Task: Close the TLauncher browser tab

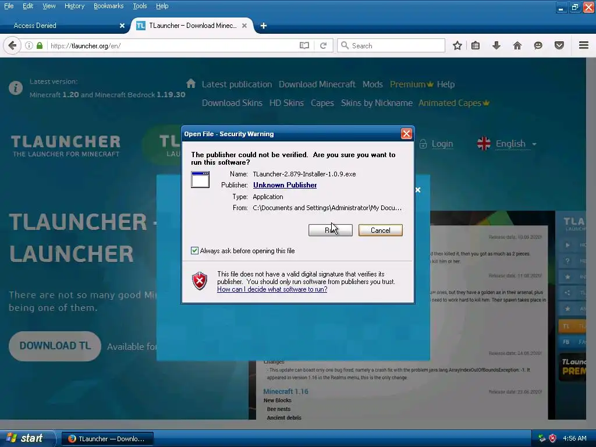Action: tap(244, 26)
